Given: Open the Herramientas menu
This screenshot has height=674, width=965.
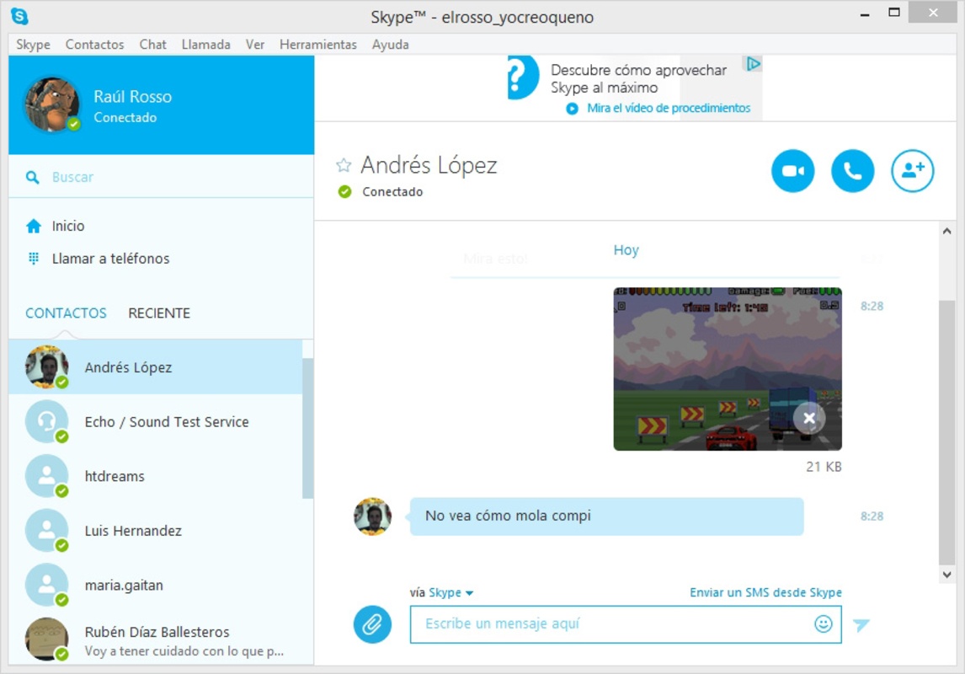Looking at the screenshot, I should [x=317, y=45].
